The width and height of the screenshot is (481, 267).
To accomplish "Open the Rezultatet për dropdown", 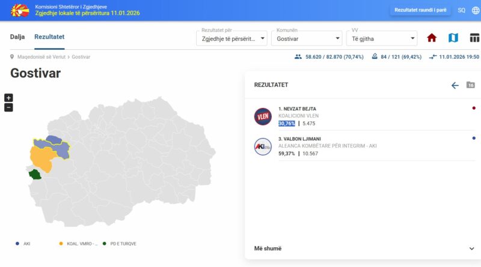I will (232, 38).
